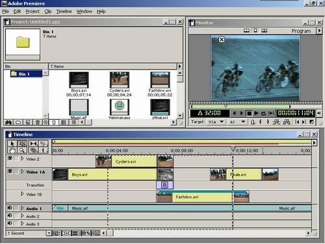Viewport: 325px width, 244px height.
Task: Switch Monitor to Single View
Action: (x=255, y=31)
